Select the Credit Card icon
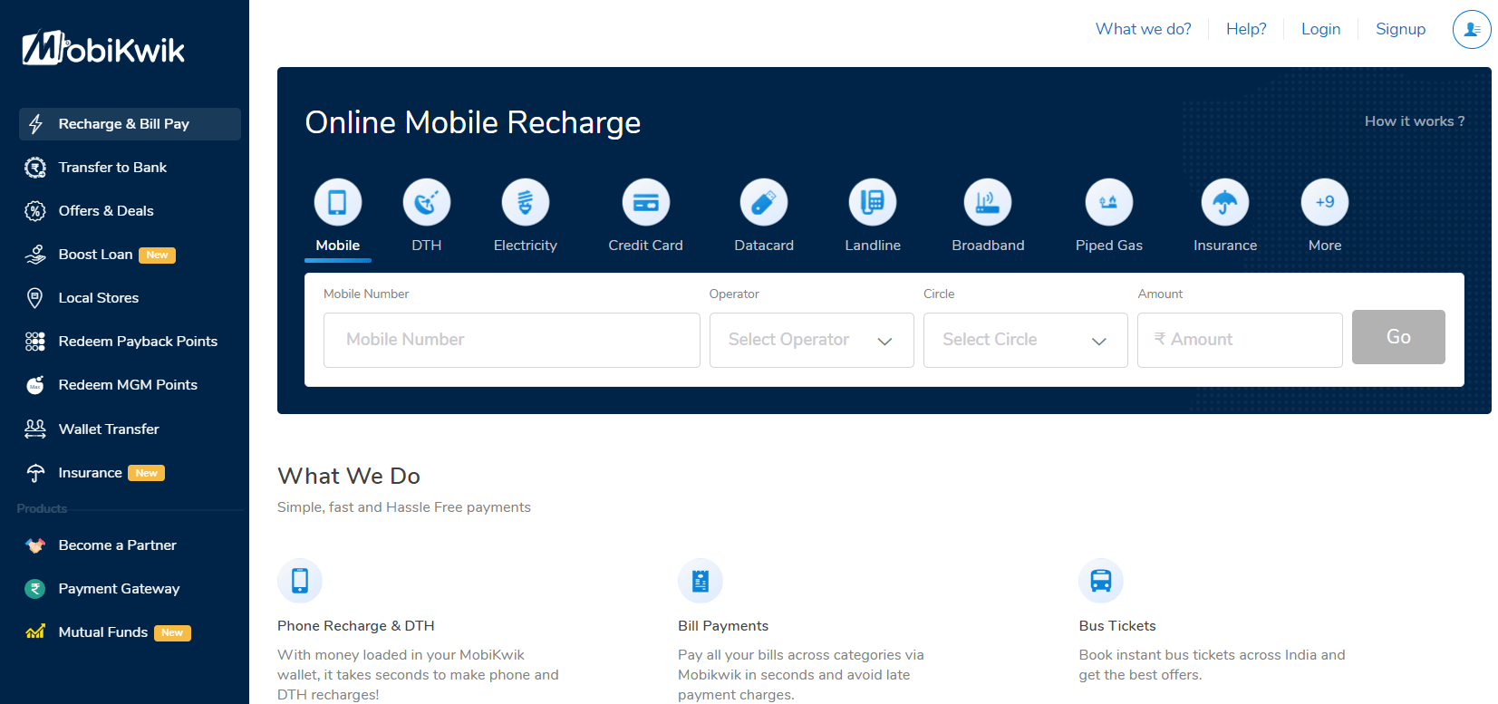Viewport: 1498px width, 704px height. [646, 202]
